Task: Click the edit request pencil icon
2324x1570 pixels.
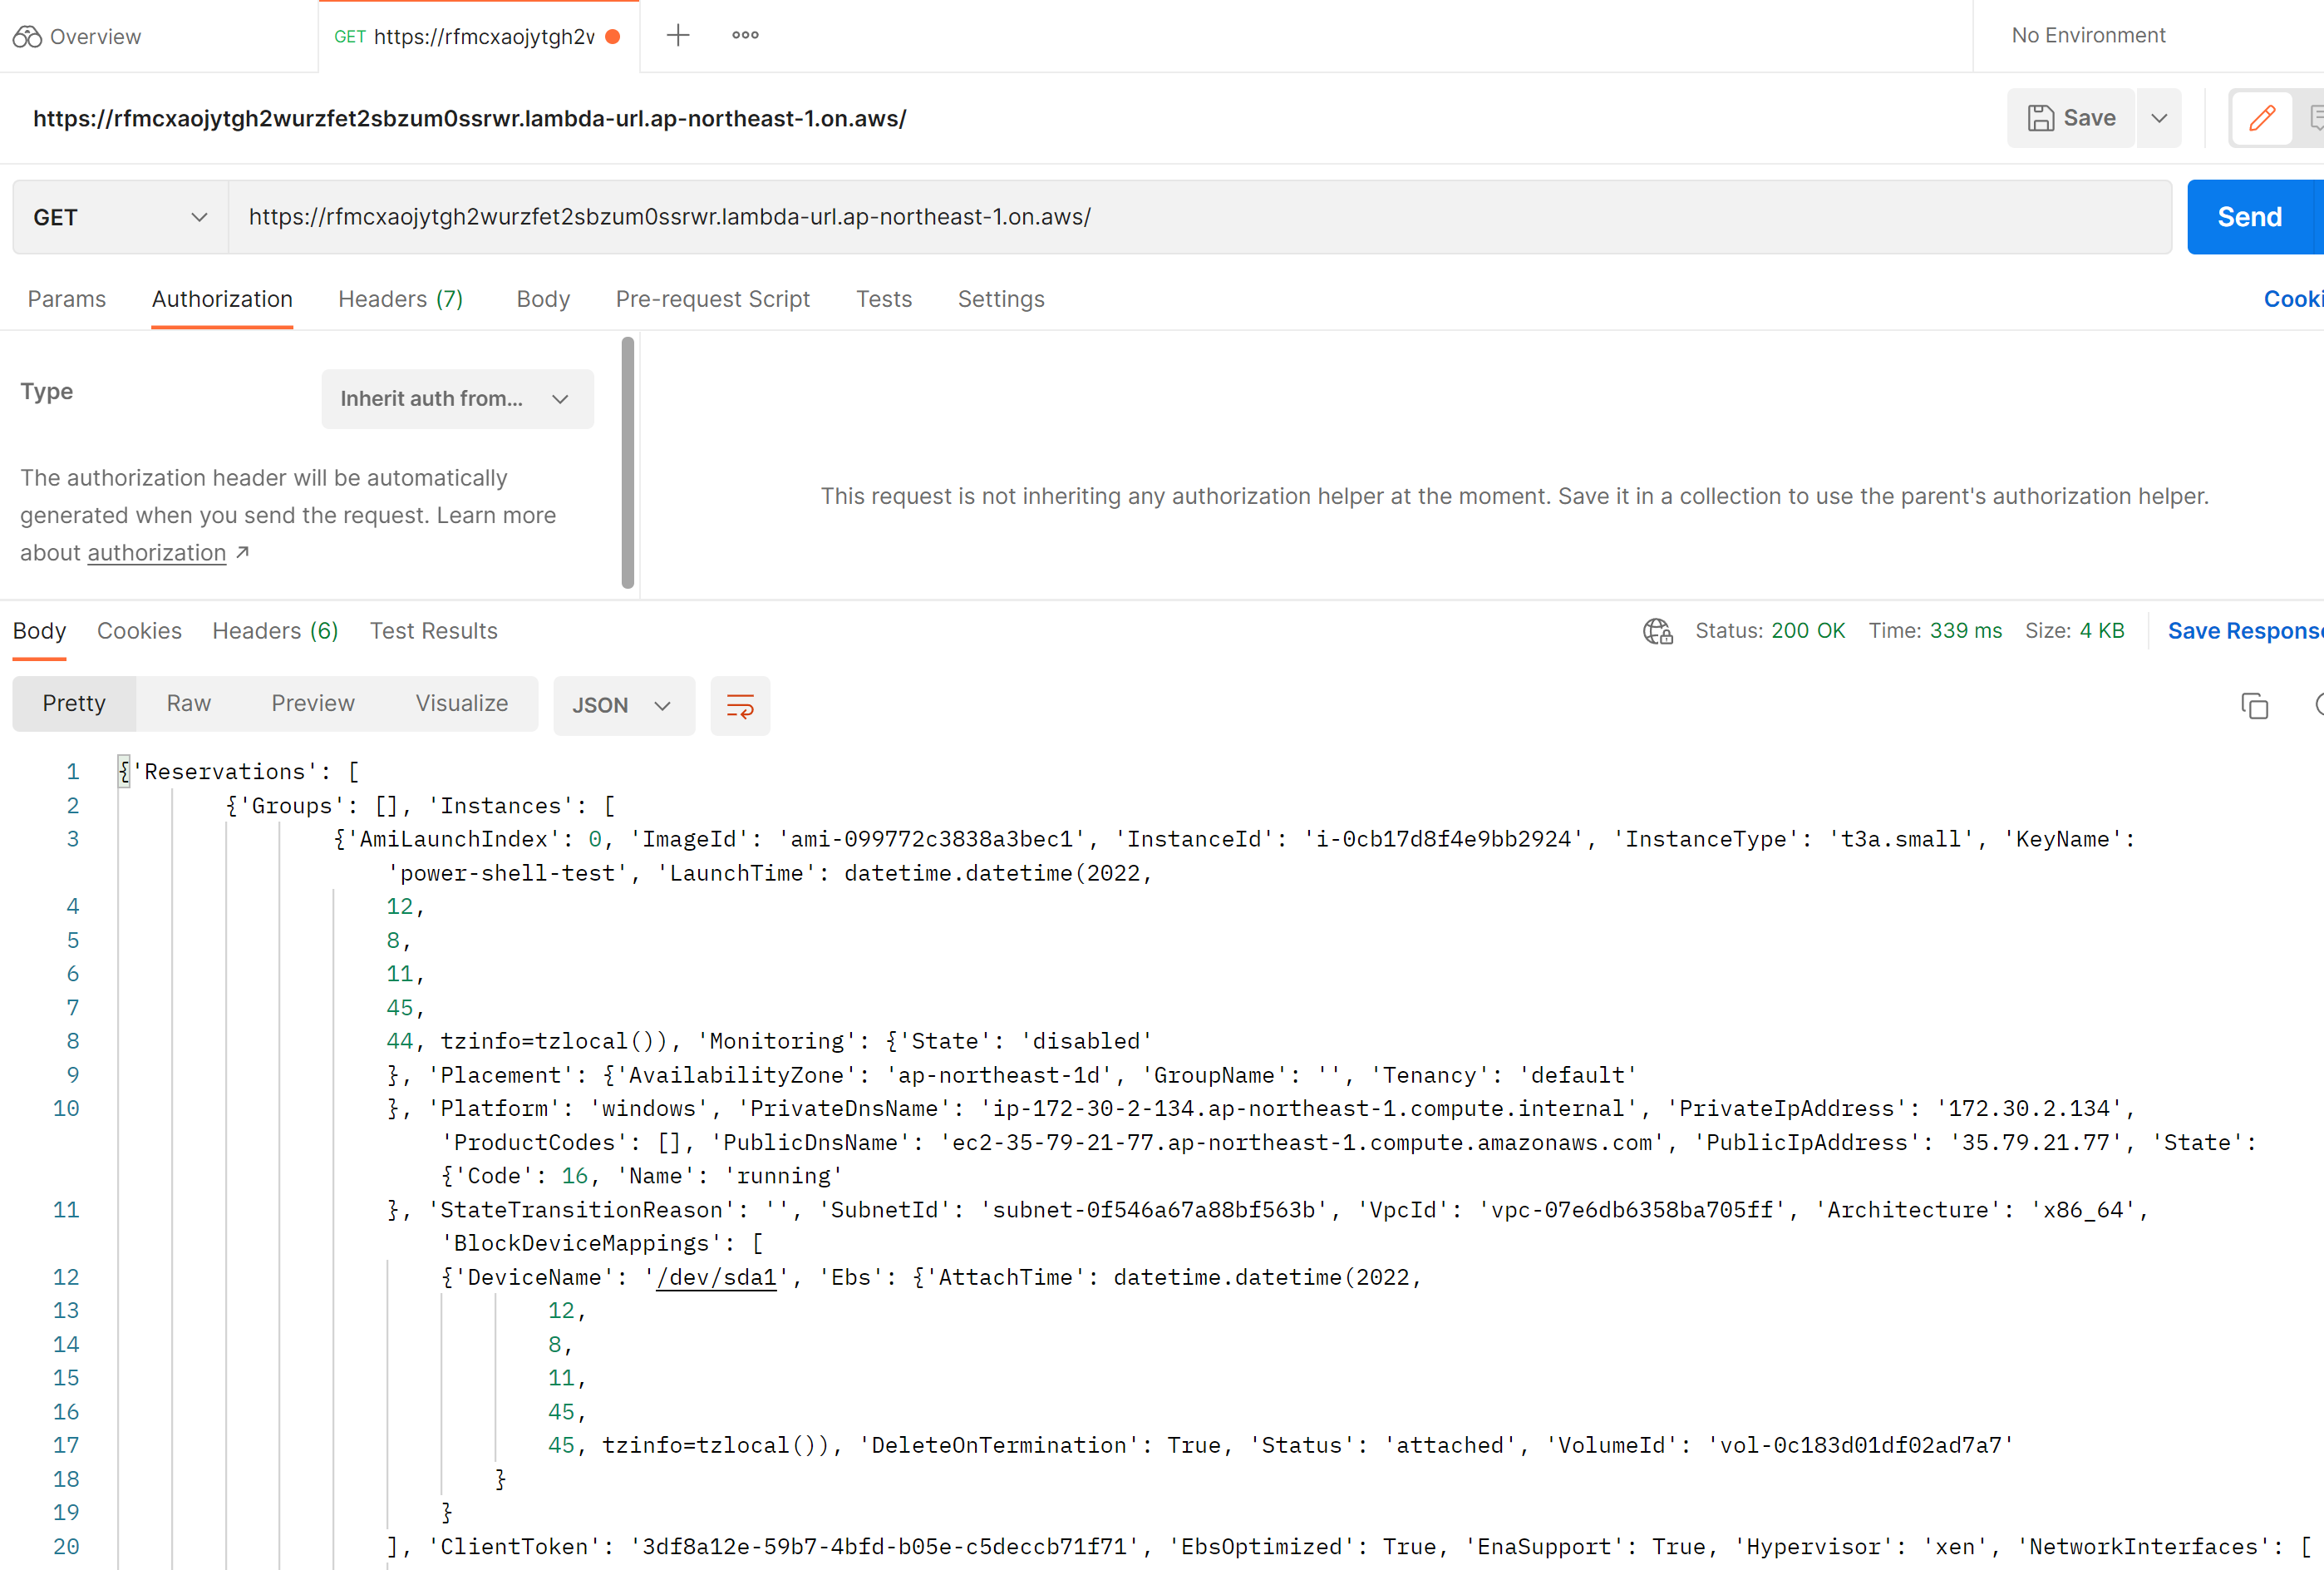Action: [x=2262, y=118]
